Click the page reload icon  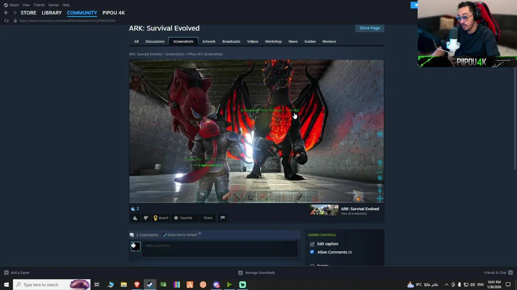[6, 21]
